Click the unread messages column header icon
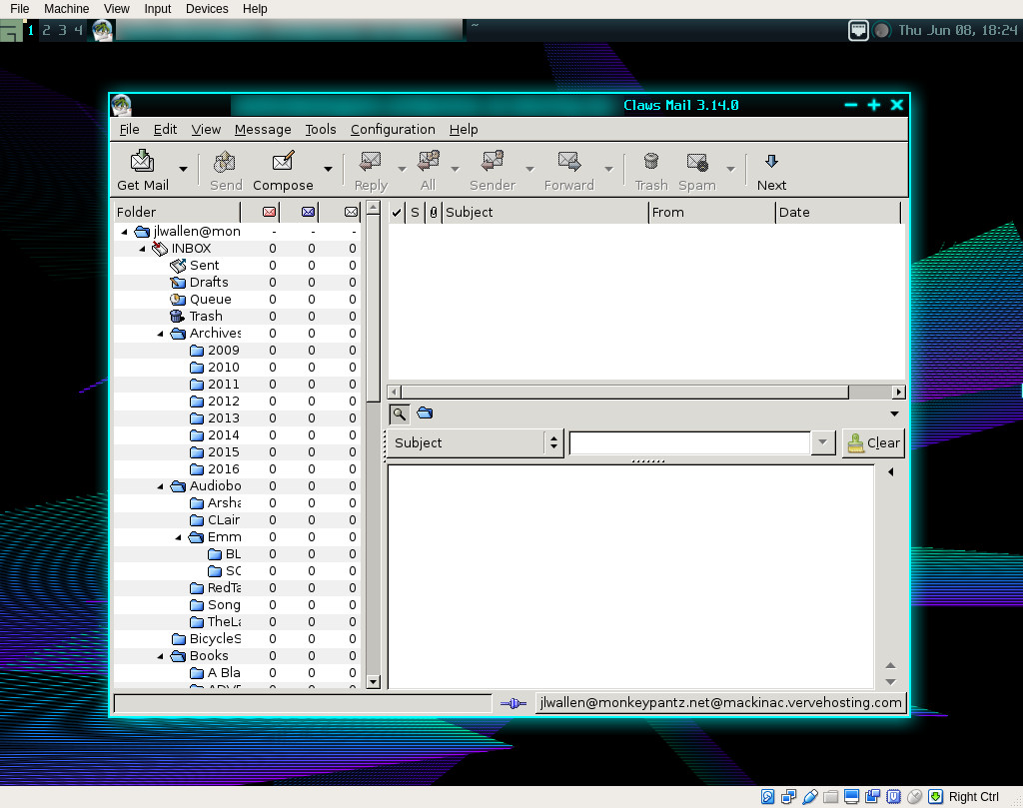The width and height of the screenshot is (1023, 808). click(309, 212)
